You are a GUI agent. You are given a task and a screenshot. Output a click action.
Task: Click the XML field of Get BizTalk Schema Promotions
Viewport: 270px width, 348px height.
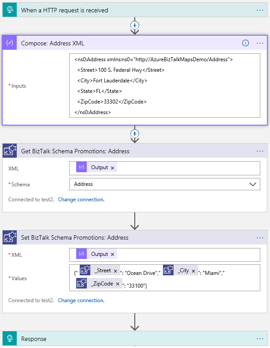pyautogui.click(x=165, y=168)
